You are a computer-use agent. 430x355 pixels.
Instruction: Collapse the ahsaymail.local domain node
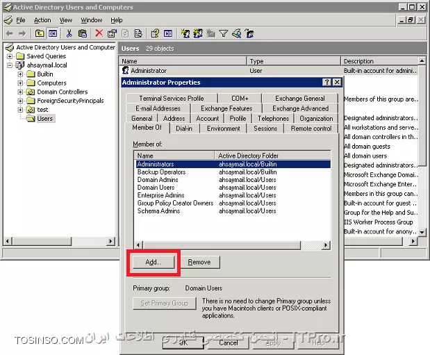[10, 65]
